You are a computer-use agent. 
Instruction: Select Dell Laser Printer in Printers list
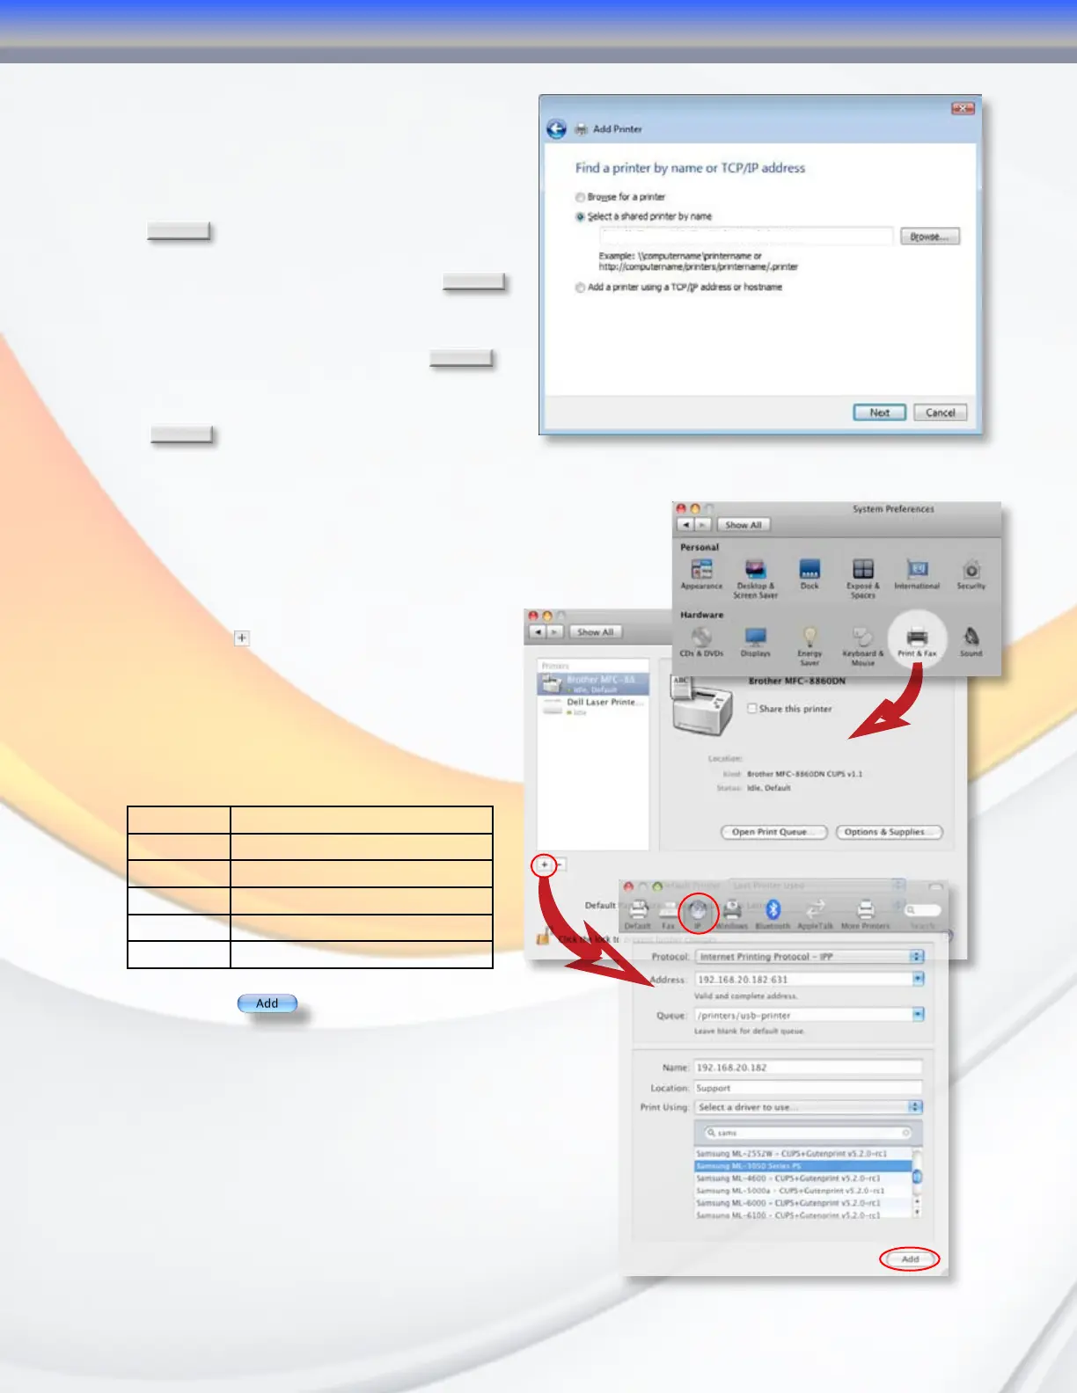point(594,706)
